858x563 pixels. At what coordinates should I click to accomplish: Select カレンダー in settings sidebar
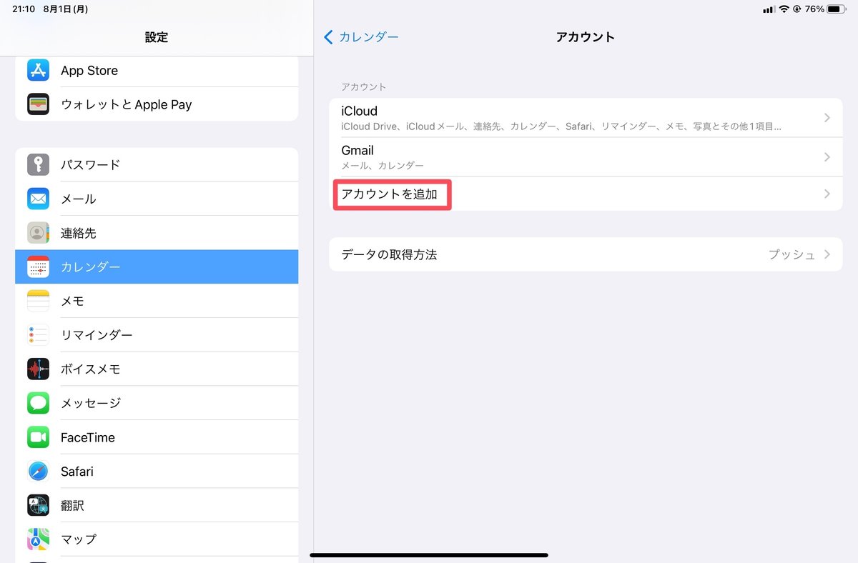157,266
